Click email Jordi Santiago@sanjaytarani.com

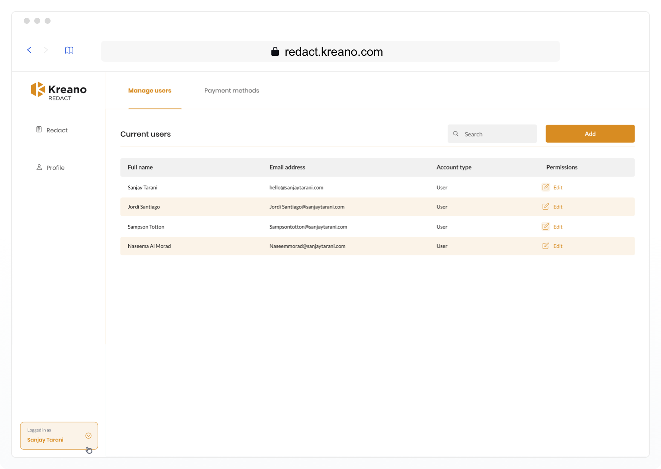[307, 207]
